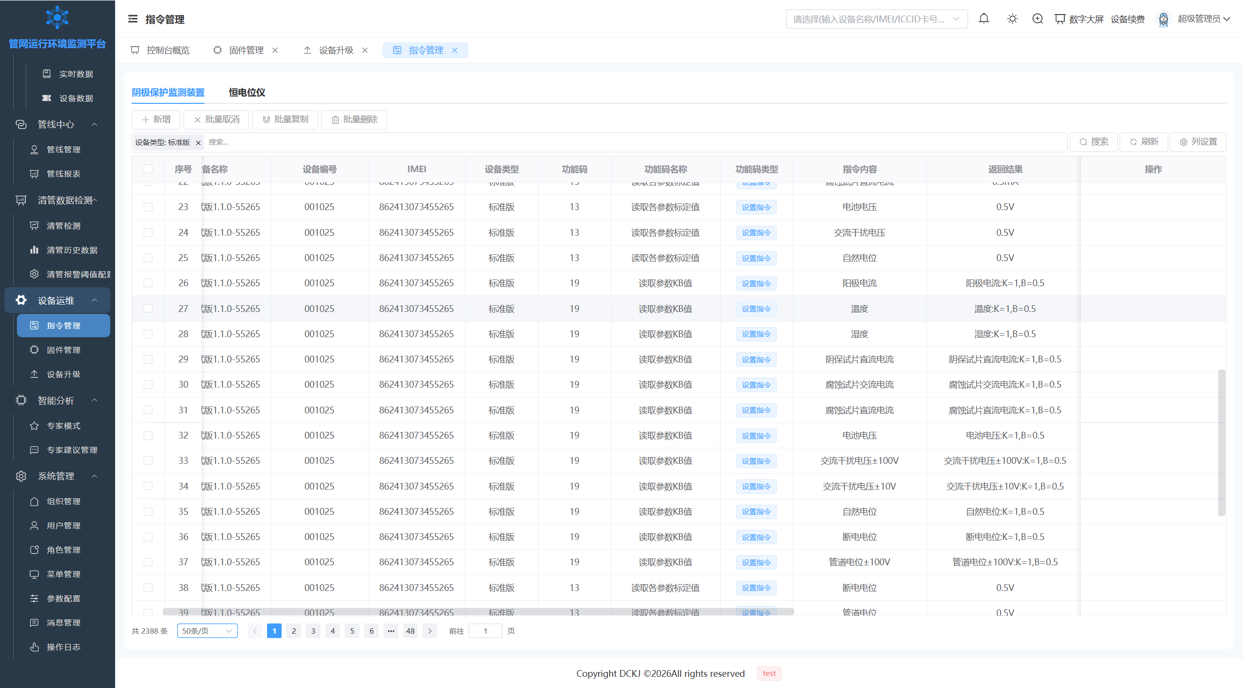Image resolution: width=1243 pixels, height=688 pixels.
Task: Select the 阴极保护监测装置 tab
Action: pos(168,92)
